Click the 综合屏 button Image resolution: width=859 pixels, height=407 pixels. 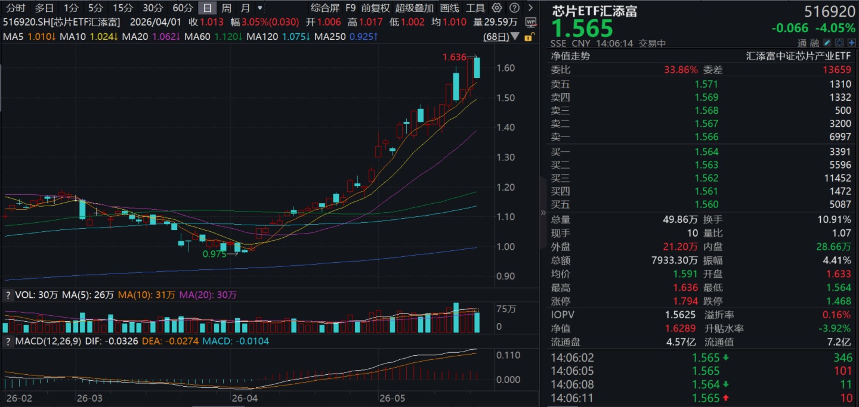pos(325,8)
